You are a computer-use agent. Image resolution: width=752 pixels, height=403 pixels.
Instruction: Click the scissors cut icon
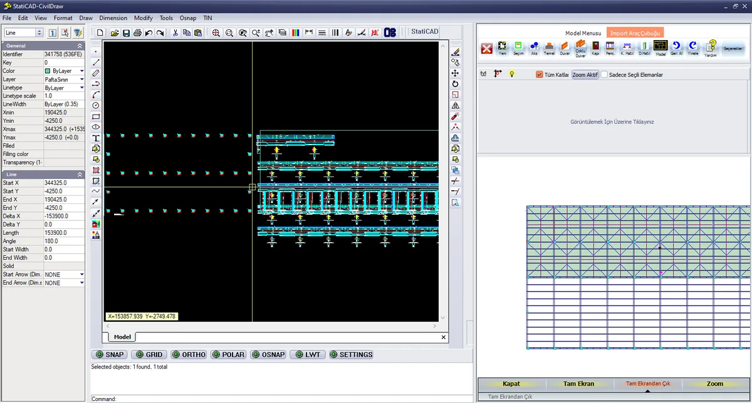tap(175, 33)
